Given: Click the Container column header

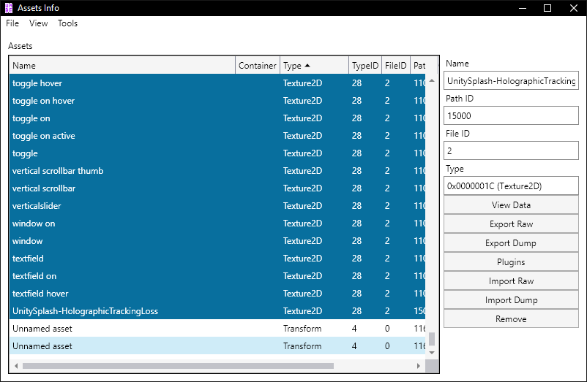Looking at the screenshot, I should (258, 66).
